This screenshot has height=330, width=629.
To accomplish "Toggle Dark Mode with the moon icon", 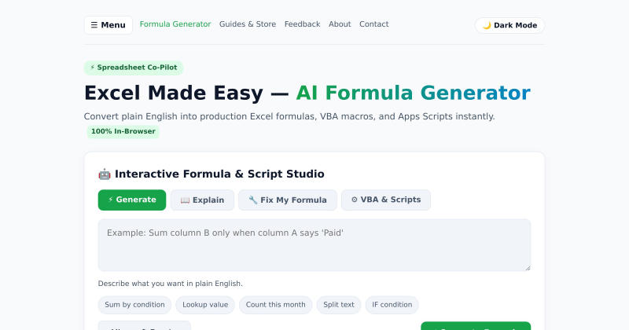I will coord(509,25).
